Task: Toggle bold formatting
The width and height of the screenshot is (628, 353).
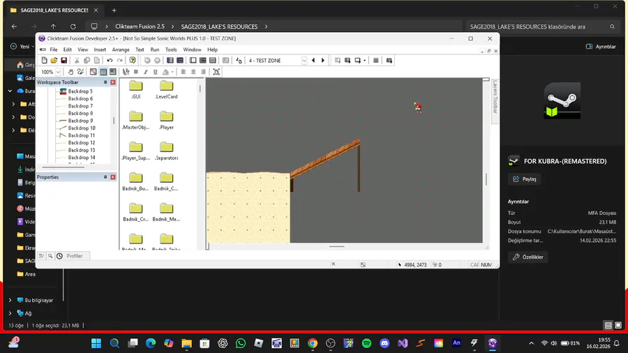Action: click(x=136, y=72)
